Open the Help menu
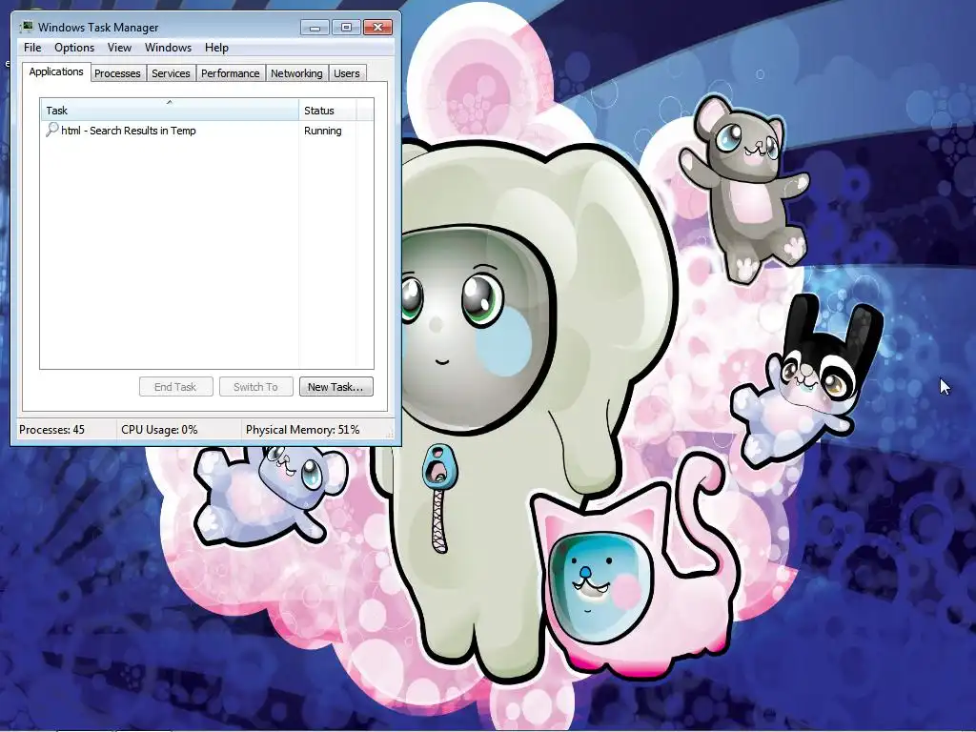Viewport: 976px width, 732px height. point(216,48)
